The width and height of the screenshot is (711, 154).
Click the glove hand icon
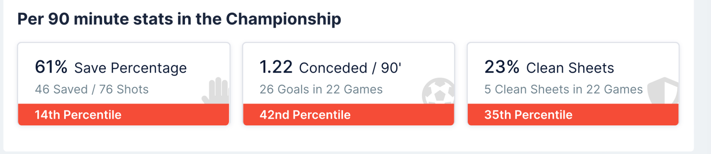(x=216, y=91)
